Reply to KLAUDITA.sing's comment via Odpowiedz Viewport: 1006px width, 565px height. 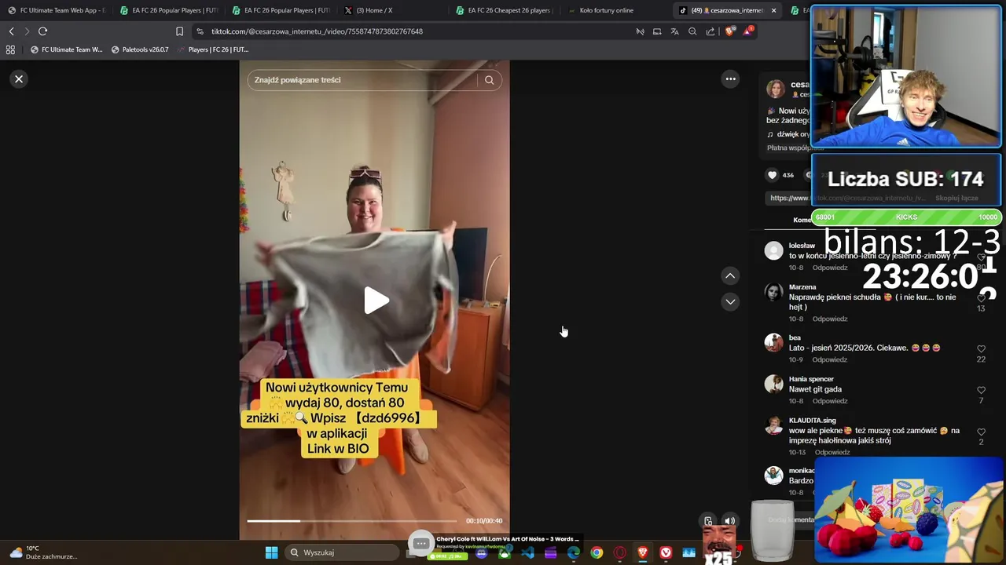tap(832, 452)
